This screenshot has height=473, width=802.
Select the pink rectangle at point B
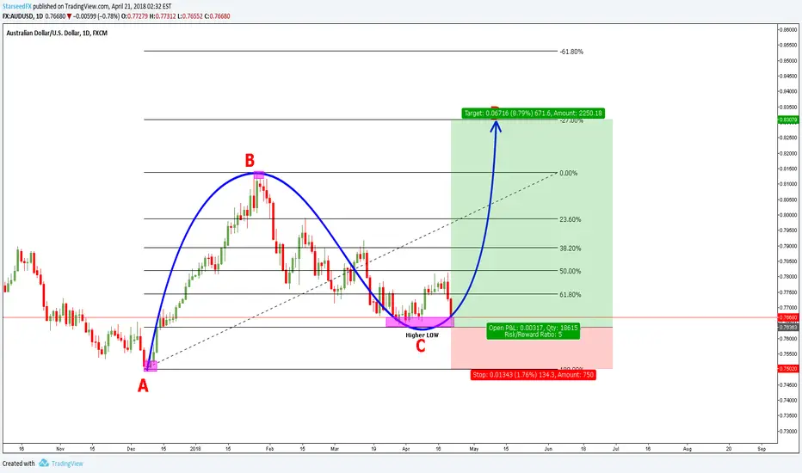point(259,175)
